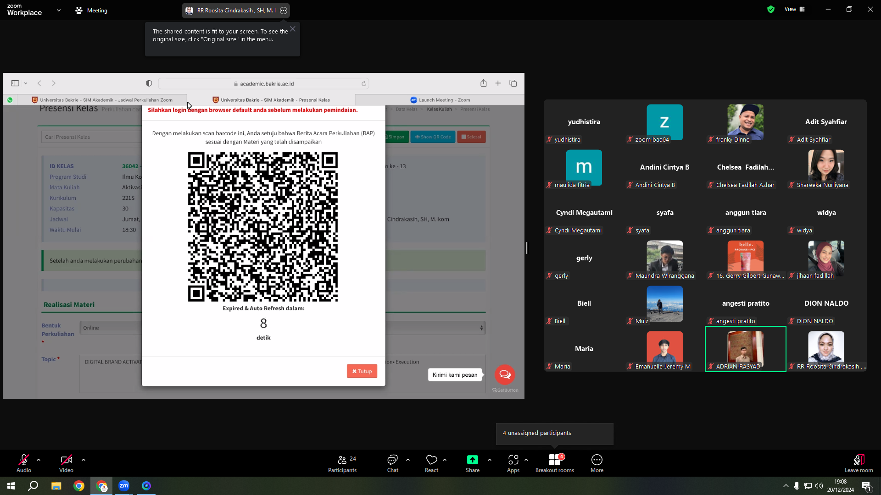Start screen sharing with Share button
Screen dimensions: 881x495
tap(473, 463)
